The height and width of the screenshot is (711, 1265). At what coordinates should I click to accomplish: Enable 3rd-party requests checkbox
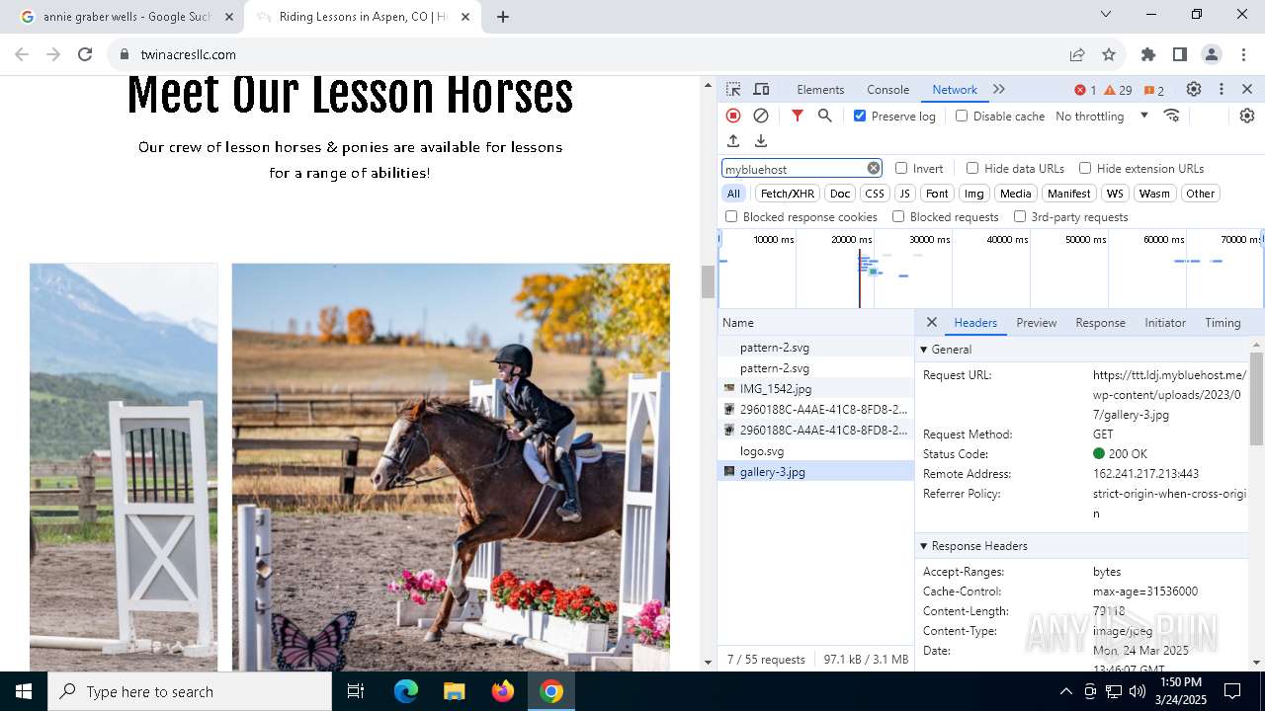pyautogui.click(x=1020, y=216)
